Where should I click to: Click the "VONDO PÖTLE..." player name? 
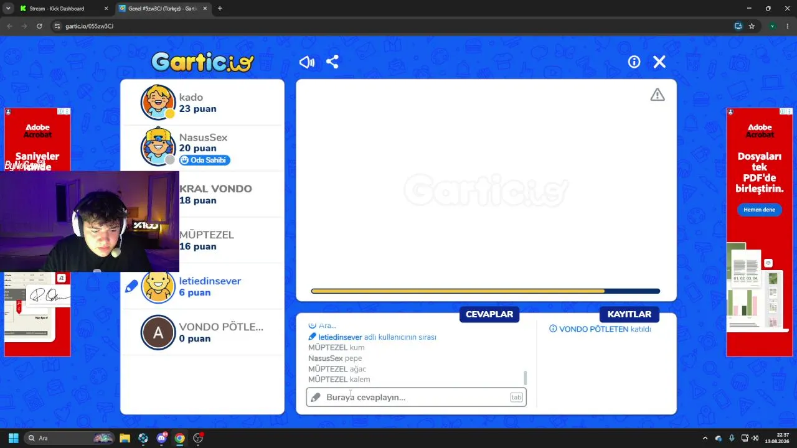[x=221, y=327]
